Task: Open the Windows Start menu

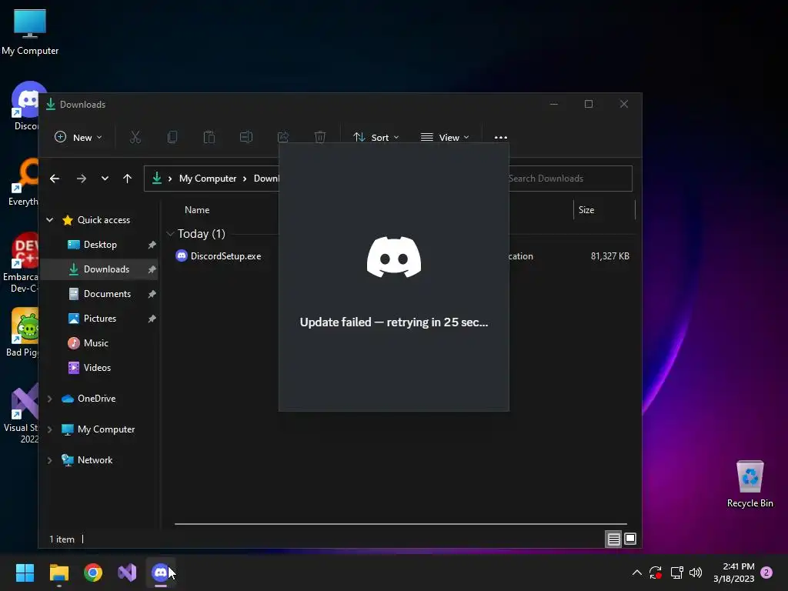Action: coord(25,573)
